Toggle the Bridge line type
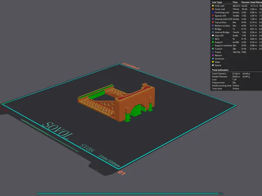262x196 pixels. [218, 29]
